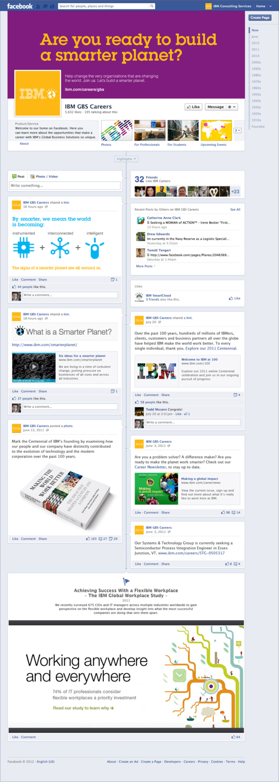Click the Career Newsletter link
Viewport: 279px width, 782px height.
tap(150, 467)
